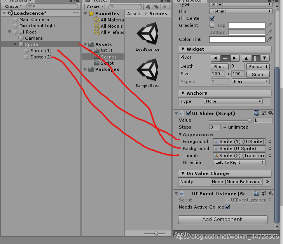The width and height of the screenshot is (283, 244).
Task: Collapse the UI Root hierarchy node
Action: click(x=10, y=32)
